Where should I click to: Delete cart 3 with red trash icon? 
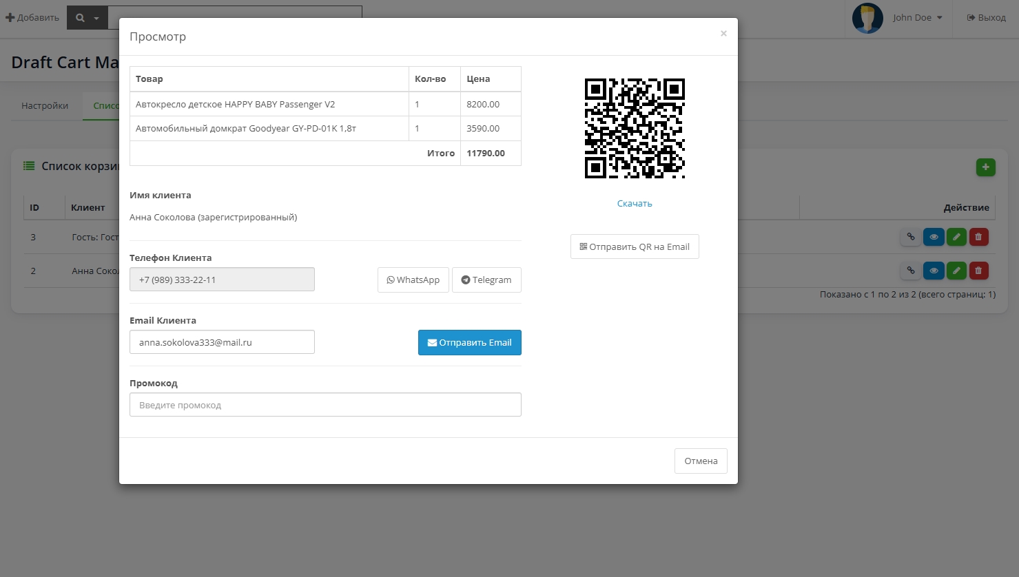[978, 237]
